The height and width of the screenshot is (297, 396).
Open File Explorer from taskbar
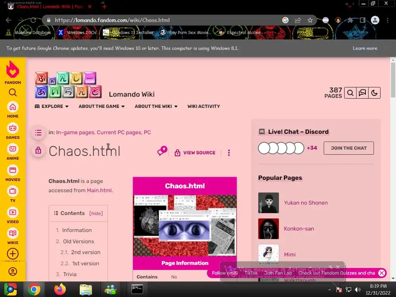coord(86,289)
